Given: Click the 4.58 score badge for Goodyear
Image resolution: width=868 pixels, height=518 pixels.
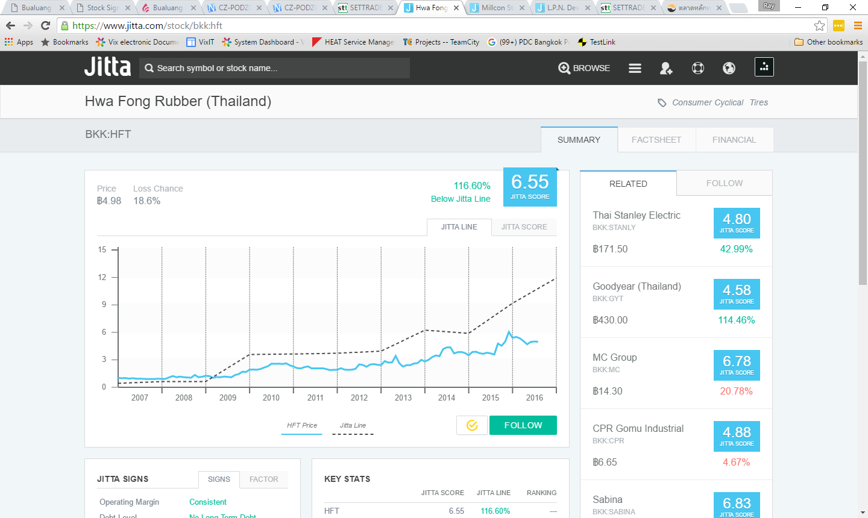Looking at the screenshot, I should click(737, 294).
